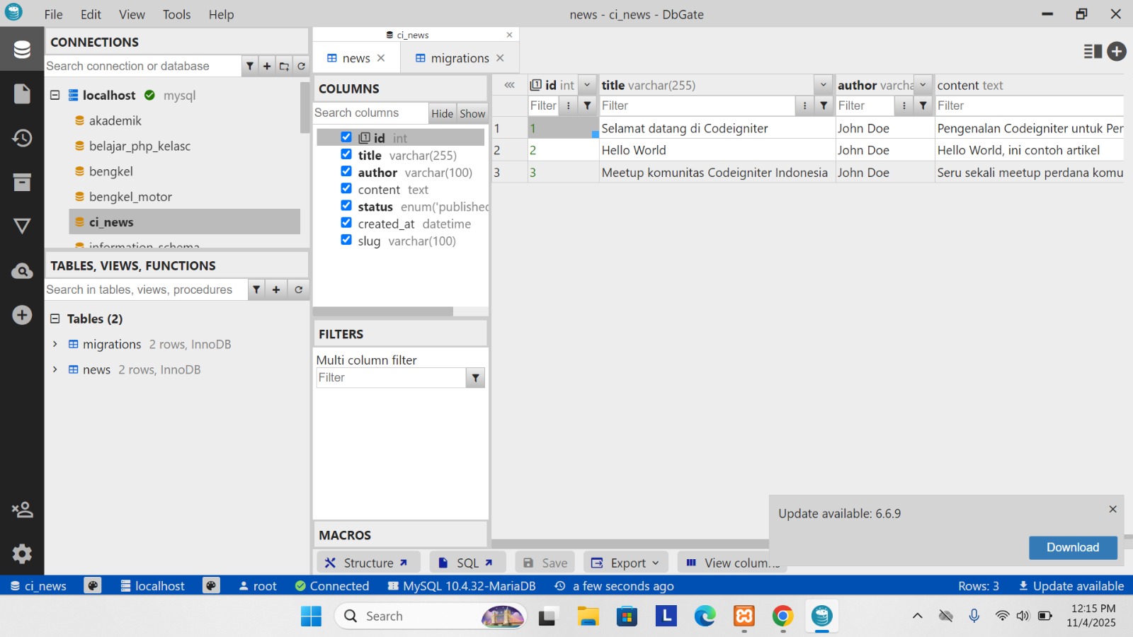Viewport: 1133px width, 637px height.
Task: Open the title column header dropdown
Action: (x=823, y=85)
